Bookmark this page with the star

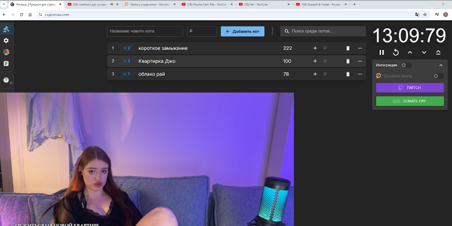coord(425,14)
